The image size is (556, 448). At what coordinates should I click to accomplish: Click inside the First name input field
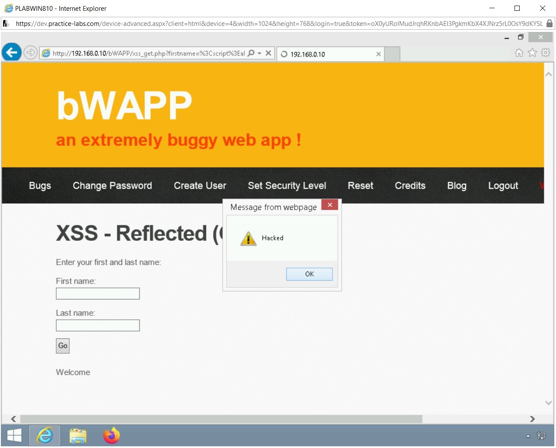click(x=97, y=293)
